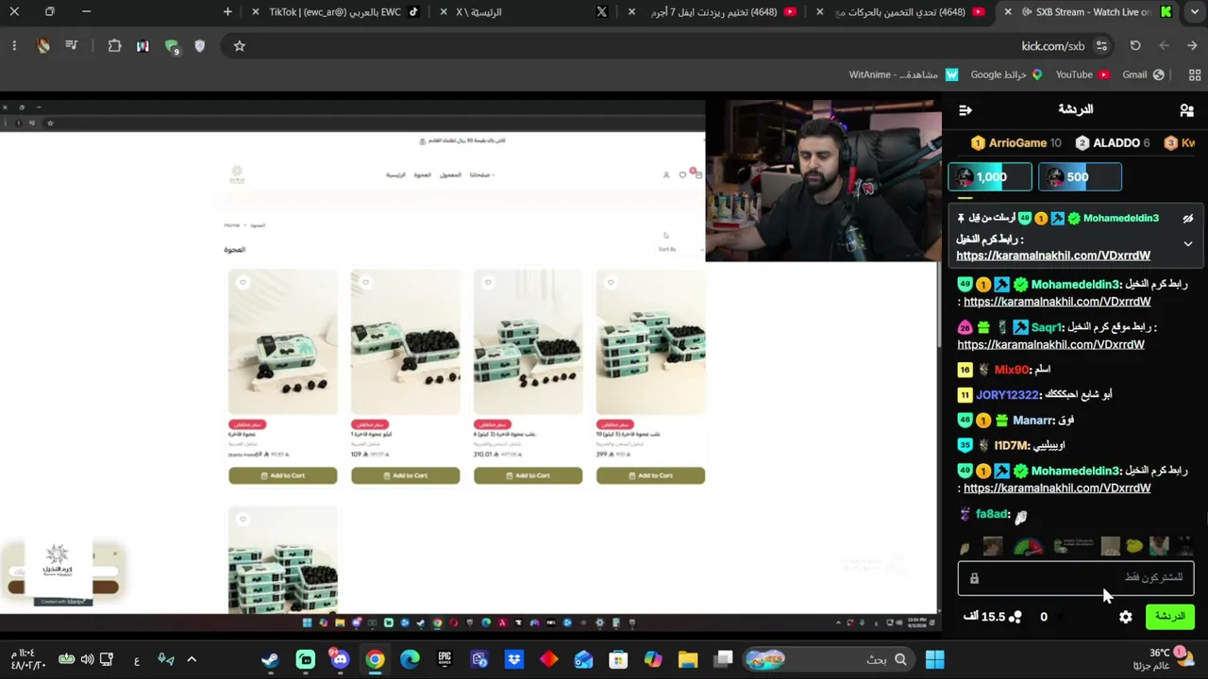This screenshot has width=1208, height=679.
Task: Open the Windows Start menu
Action: (934, 659)
